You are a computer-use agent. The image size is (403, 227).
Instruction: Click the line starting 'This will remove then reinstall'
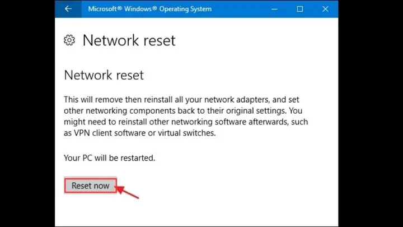click(x=181, y=100)
